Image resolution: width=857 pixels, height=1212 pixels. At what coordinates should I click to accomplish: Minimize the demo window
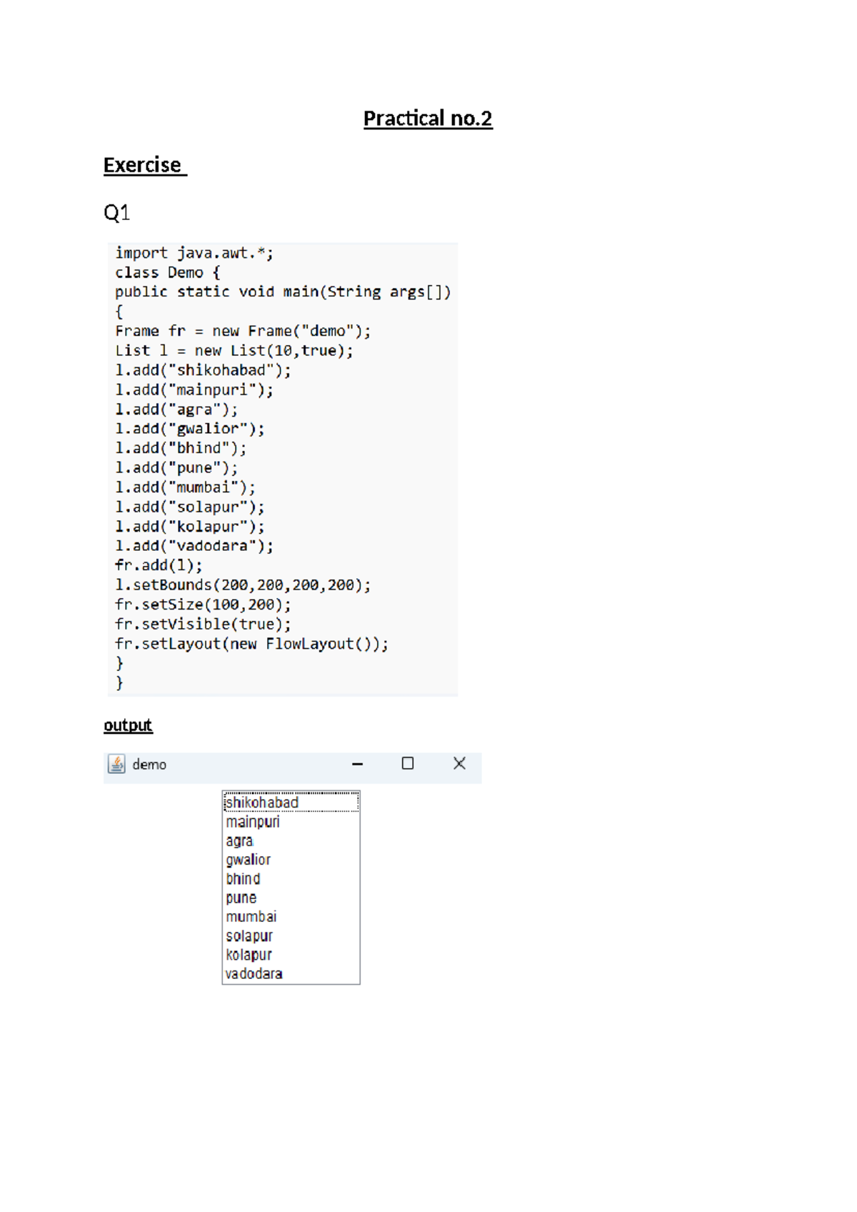pos(357,764)
